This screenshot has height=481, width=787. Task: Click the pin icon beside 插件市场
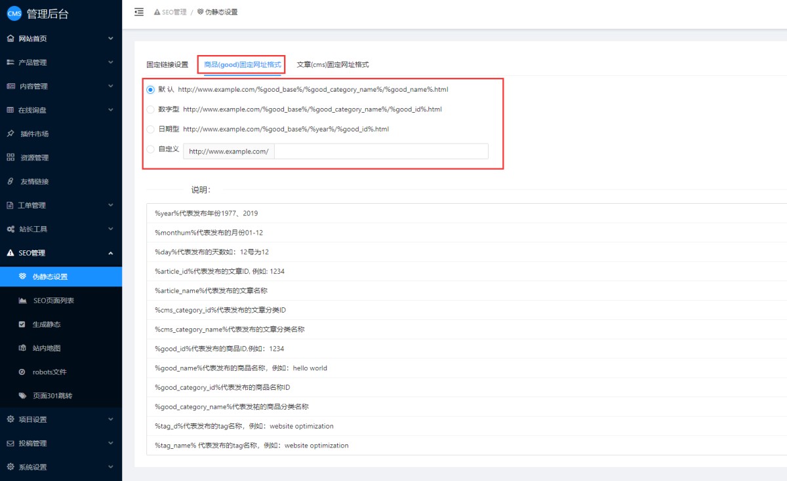(x=10, y=134)
